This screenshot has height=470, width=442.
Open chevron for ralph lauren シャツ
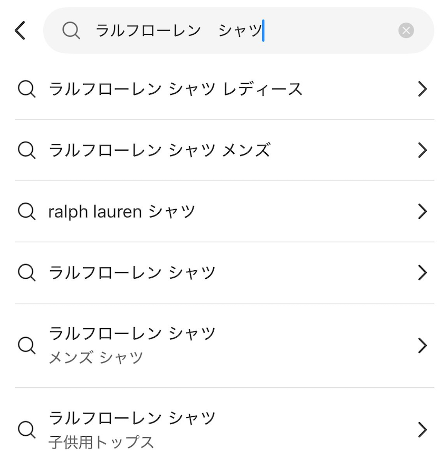(x=422, y=212)
